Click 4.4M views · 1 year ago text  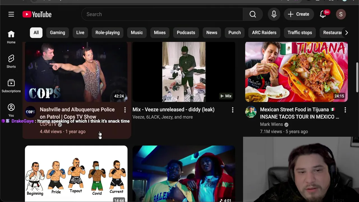click(x=63, y=132)
